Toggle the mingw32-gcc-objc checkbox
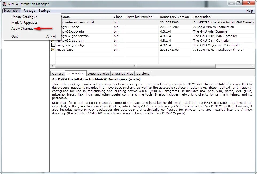 point(53,45)
